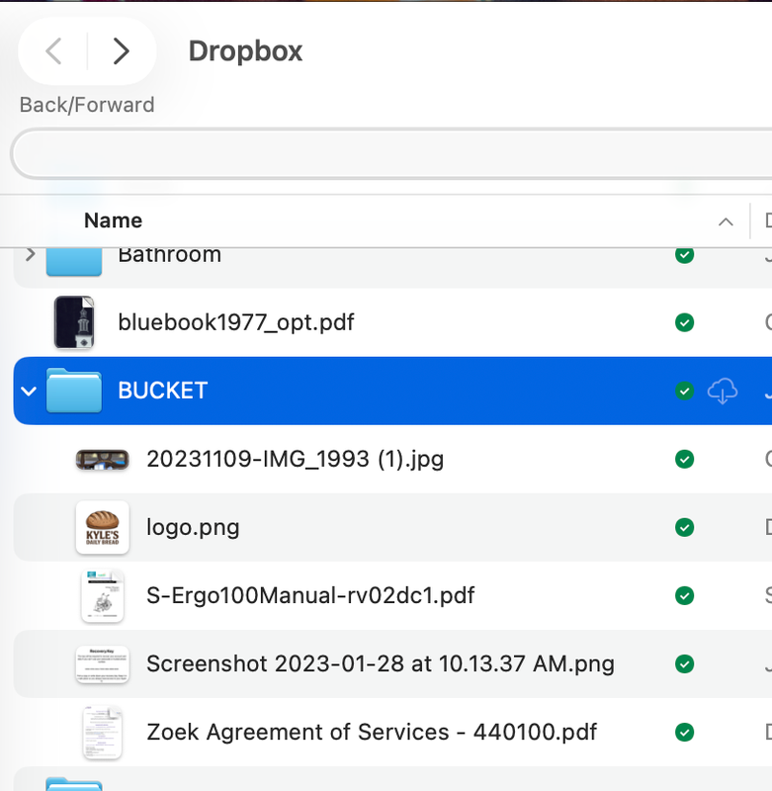
Task: Select the 20231109-IMG_1993 (1).jpg file
Action: tap(295, 459)
